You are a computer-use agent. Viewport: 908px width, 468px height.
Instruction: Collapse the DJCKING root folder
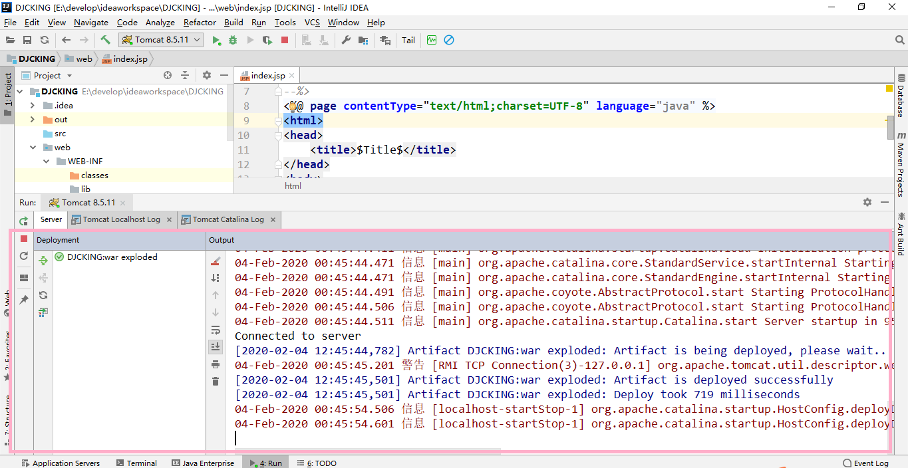tap(19, 92)
